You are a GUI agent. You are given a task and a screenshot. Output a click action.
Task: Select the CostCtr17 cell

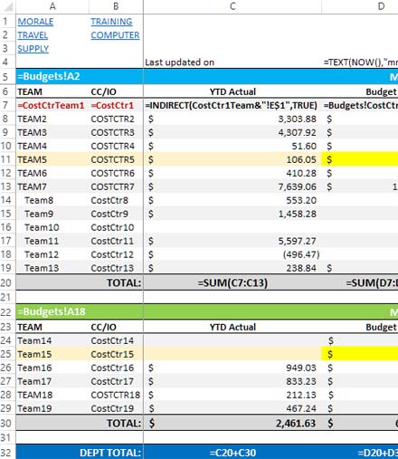pos(116,381)
